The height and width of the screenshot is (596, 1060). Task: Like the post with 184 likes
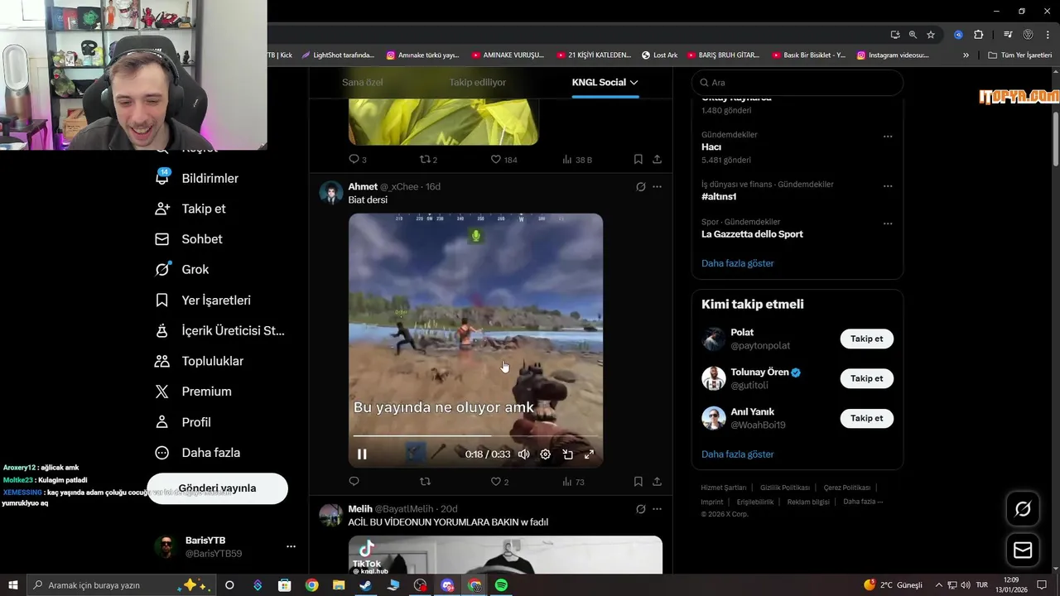[x=503, y=159]
